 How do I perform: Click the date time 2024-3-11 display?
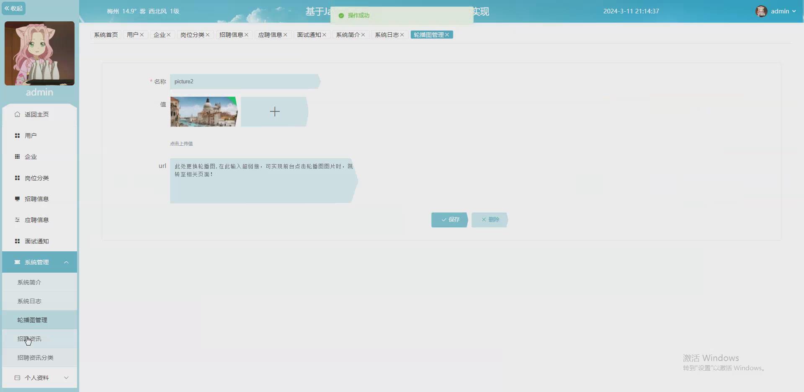[x=631, y=11]
